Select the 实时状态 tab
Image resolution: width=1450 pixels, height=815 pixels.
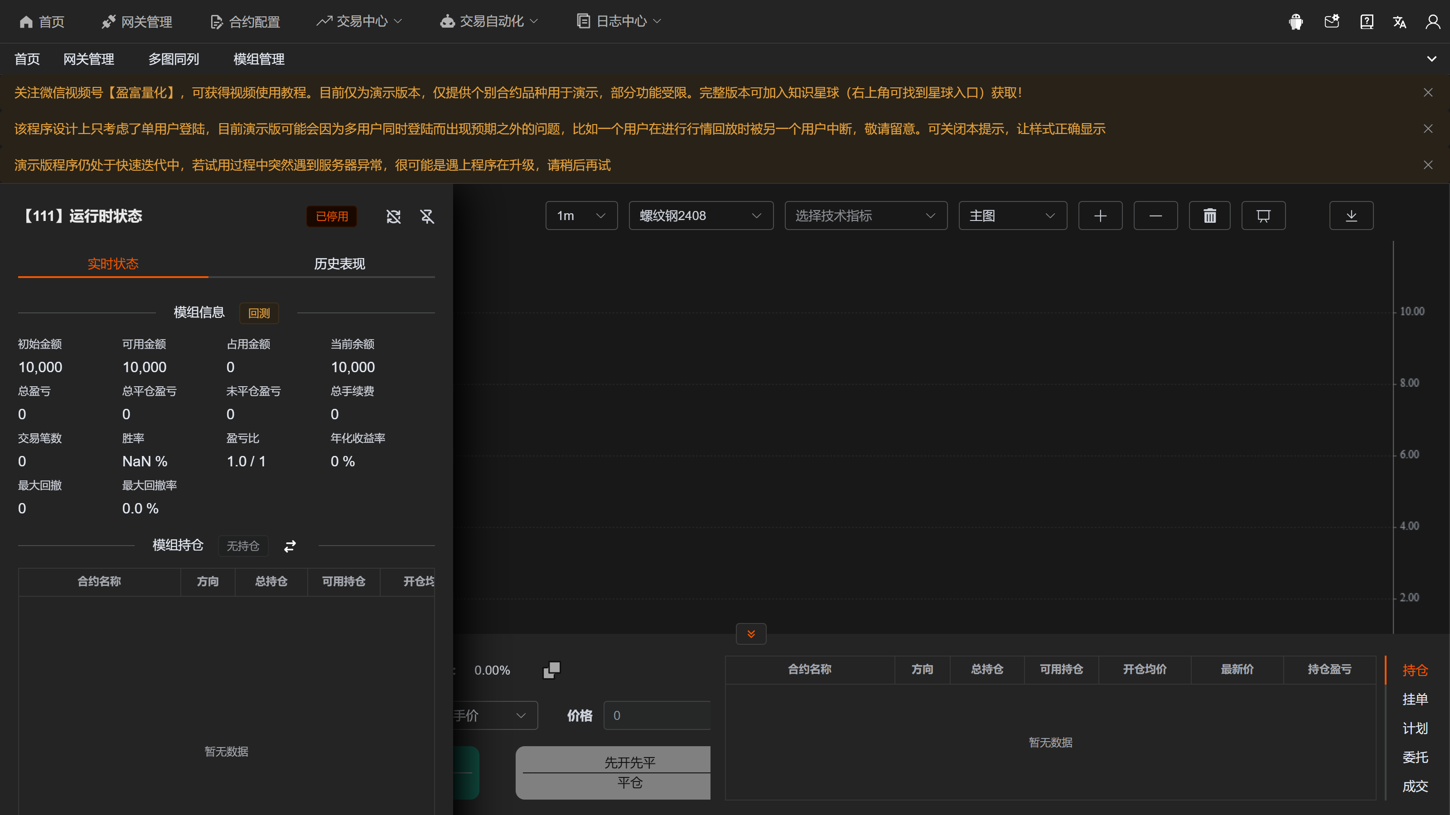[x=113, y=264]
